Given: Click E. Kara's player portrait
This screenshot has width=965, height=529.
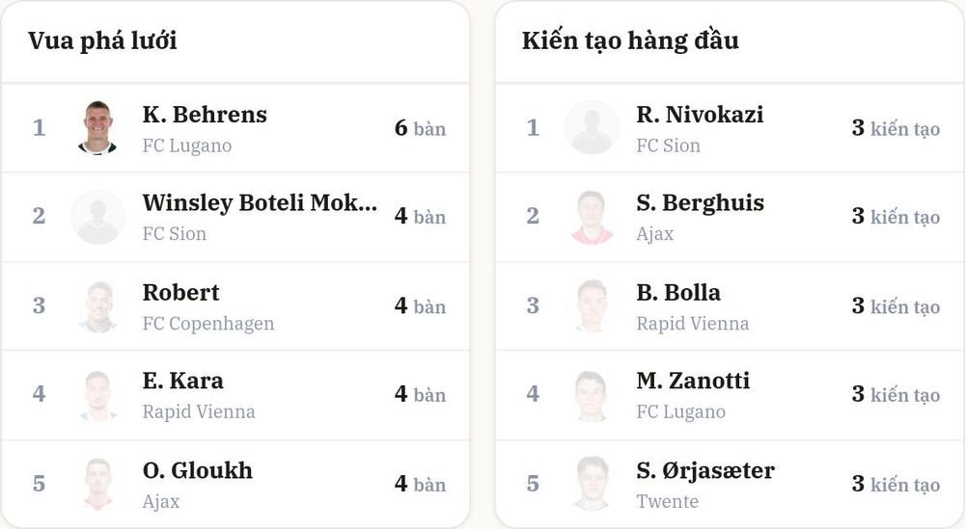Looking at the screenshot, I should (97, 395).
